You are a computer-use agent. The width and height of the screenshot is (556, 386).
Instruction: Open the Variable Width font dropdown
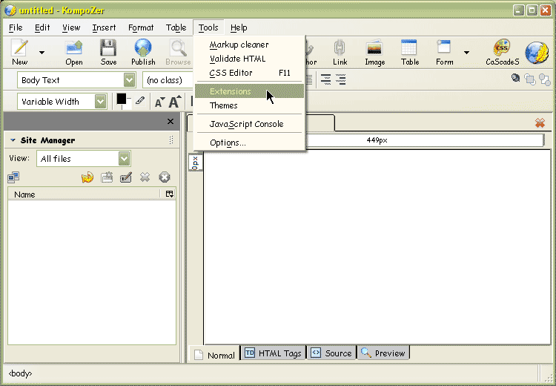[101, 102]
